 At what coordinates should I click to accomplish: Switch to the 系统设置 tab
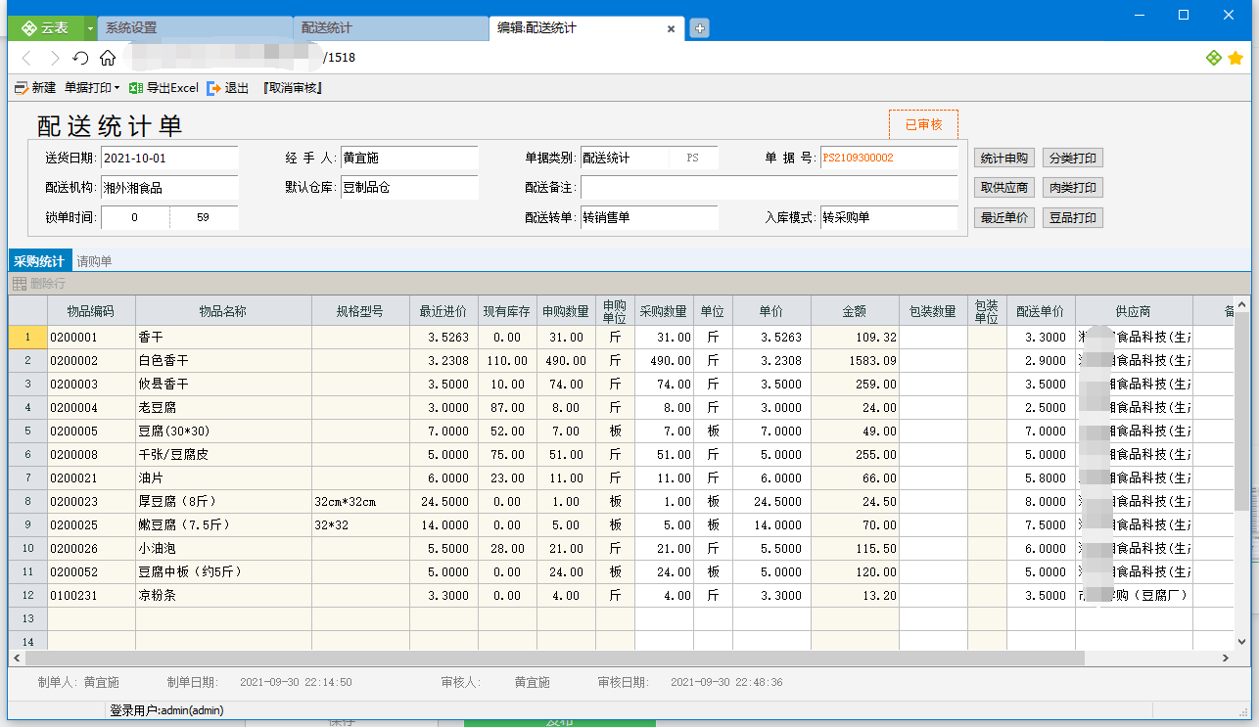[x=195, y=28]
